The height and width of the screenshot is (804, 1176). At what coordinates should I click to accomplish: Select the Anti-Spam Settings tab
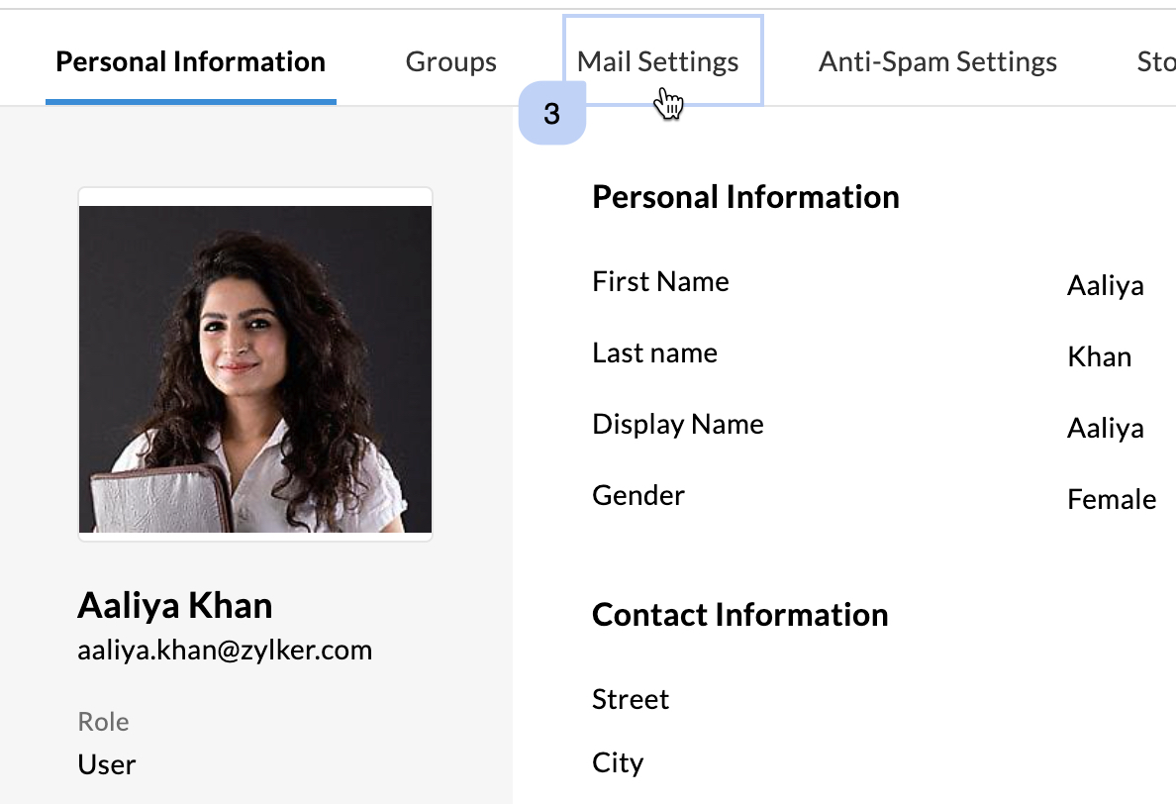pos(937,61)
